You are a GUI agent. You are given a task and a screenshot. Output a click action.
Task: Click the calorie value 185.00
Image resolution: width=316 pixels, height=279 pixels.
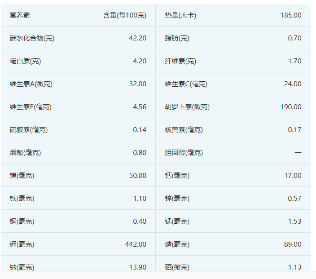coord(291,15)
